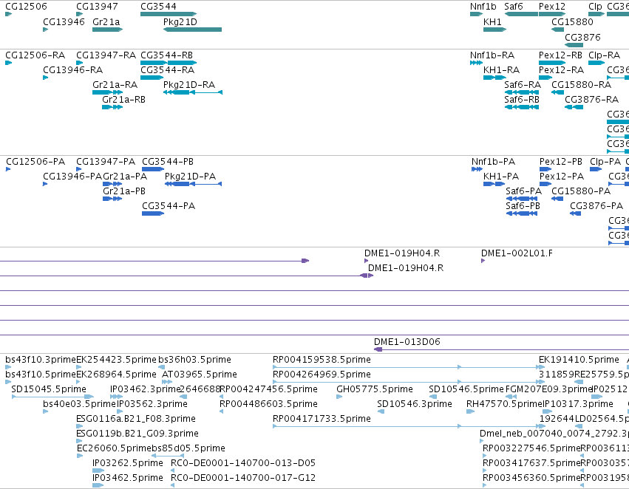This screenshot has height=489, width=629.
Task: Select transcript Gr21a-RA
Action: click(x=115, y=84)
